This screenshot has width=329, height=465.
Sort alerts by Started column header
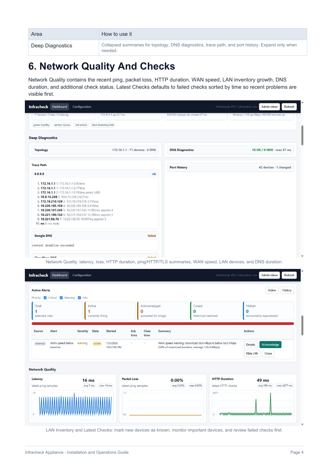point(111,331)
